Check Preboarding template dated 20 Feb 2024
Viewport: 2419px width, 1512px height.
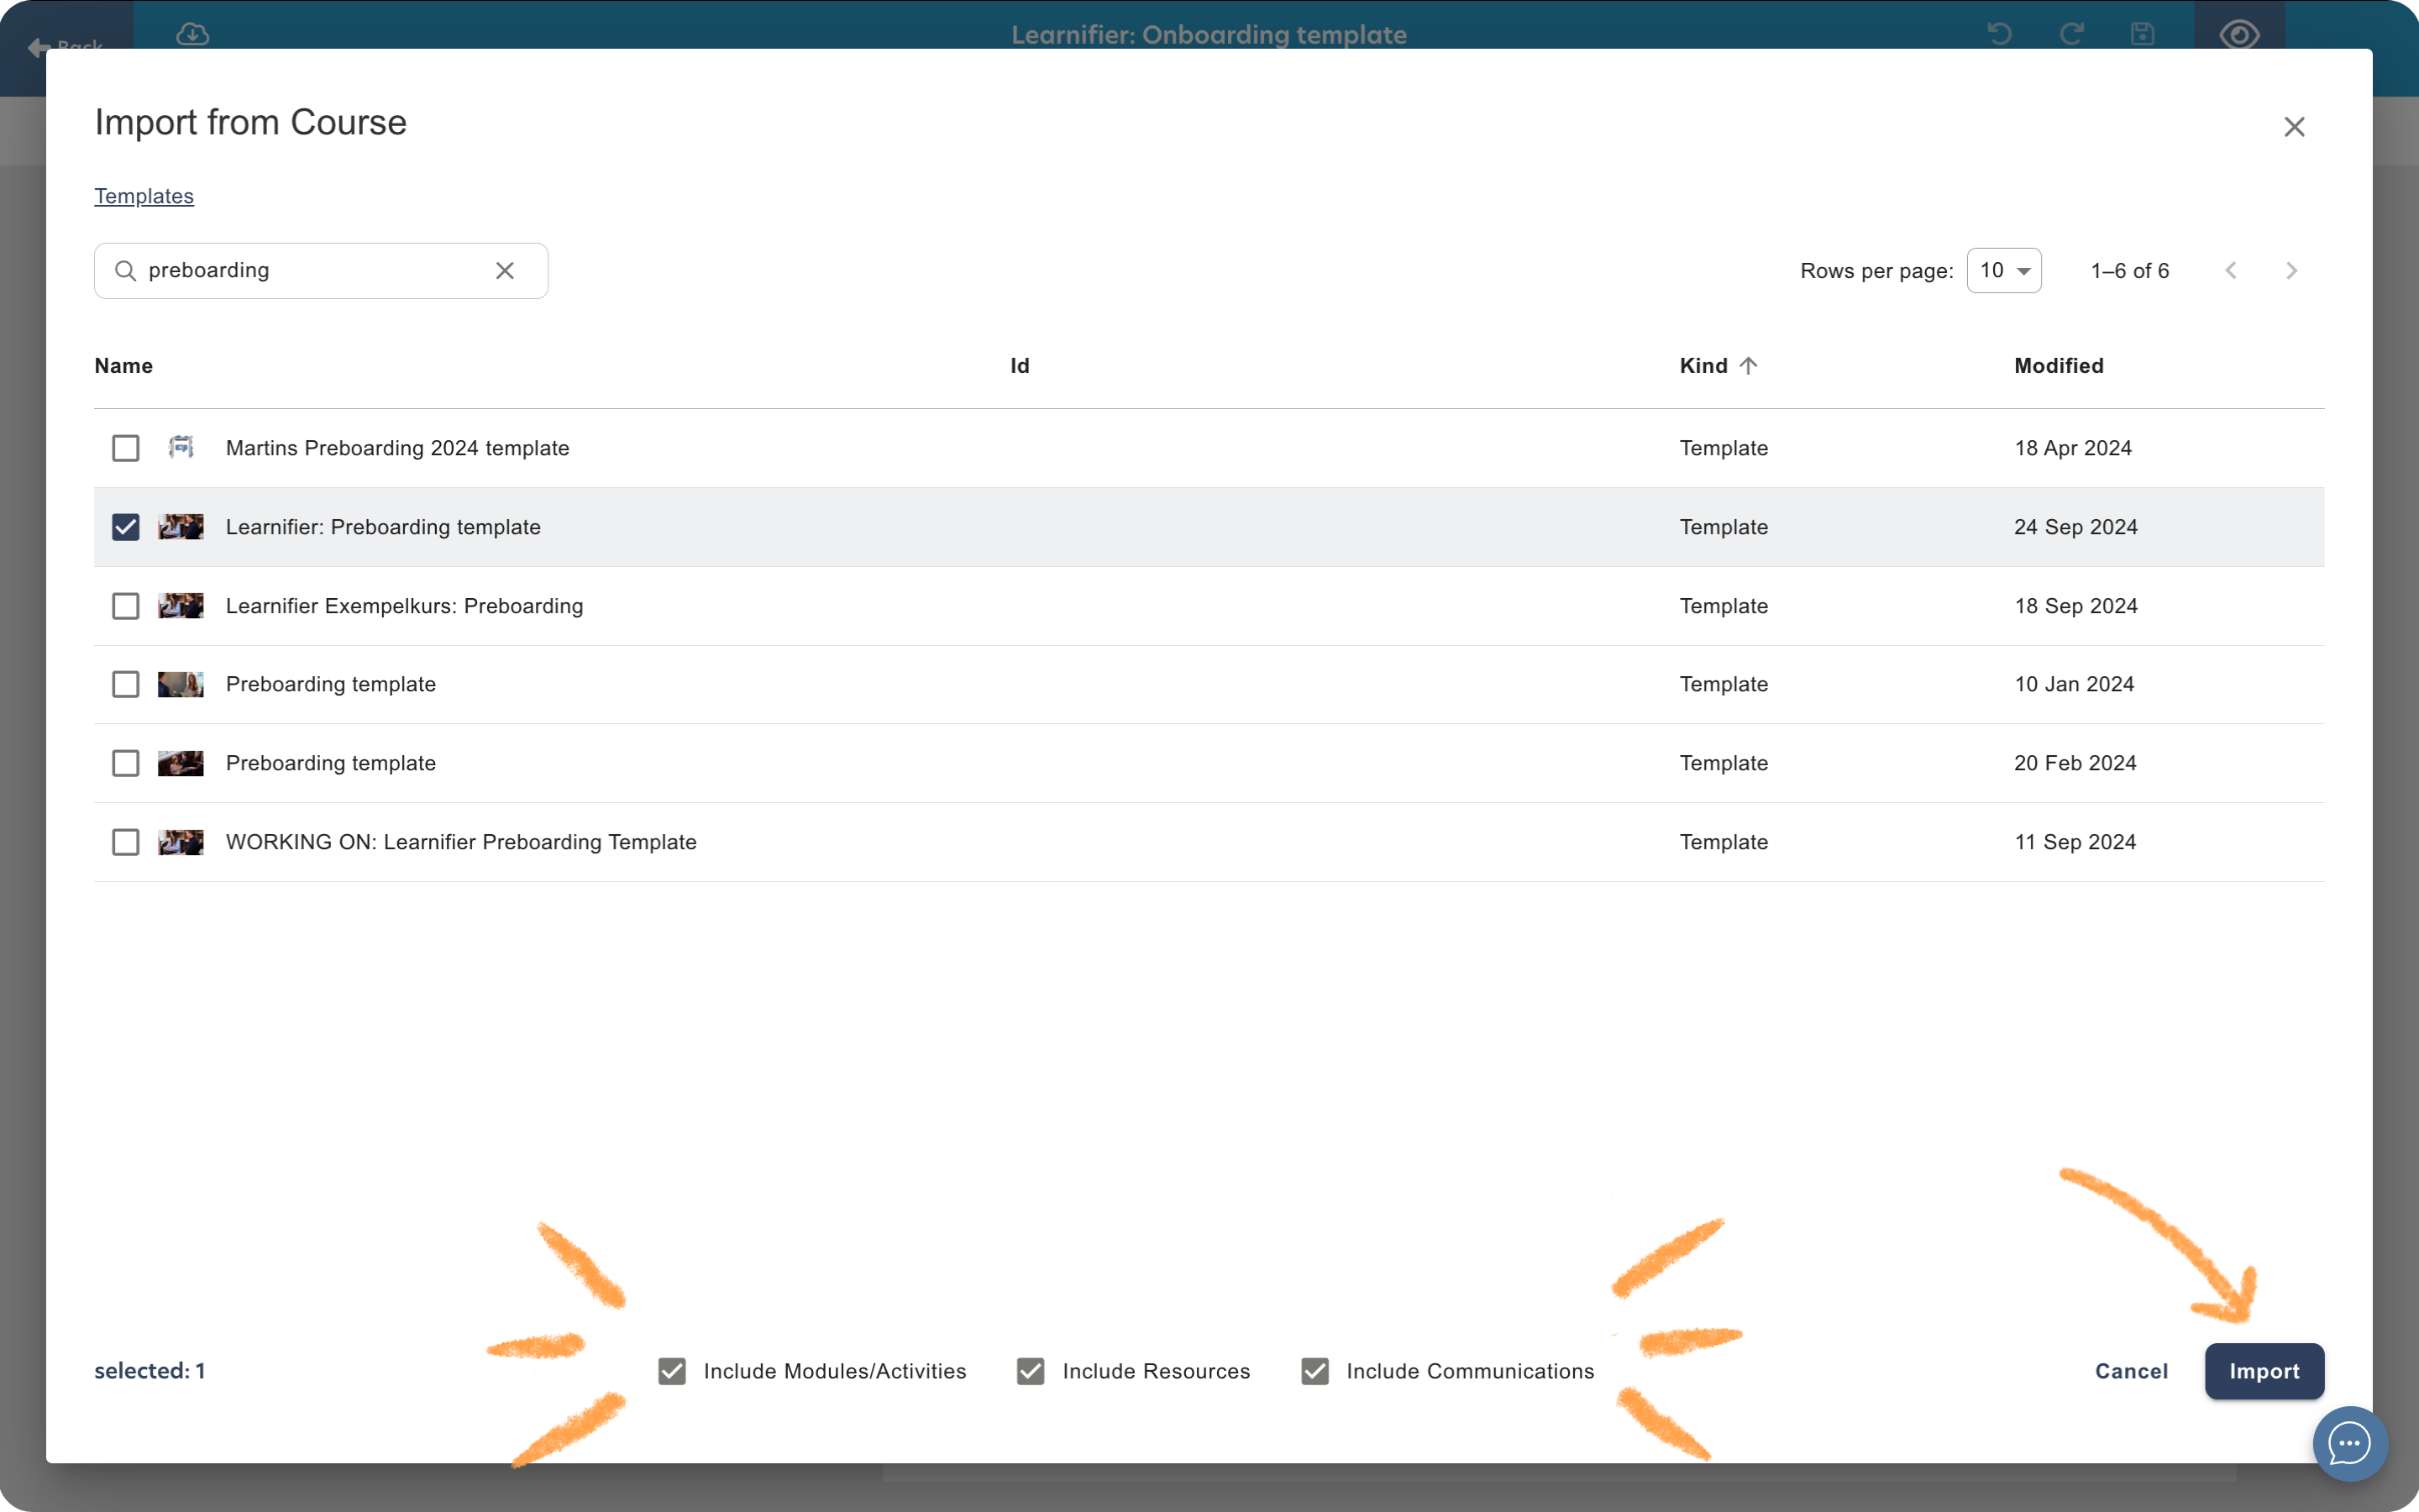tap(126, 763)
